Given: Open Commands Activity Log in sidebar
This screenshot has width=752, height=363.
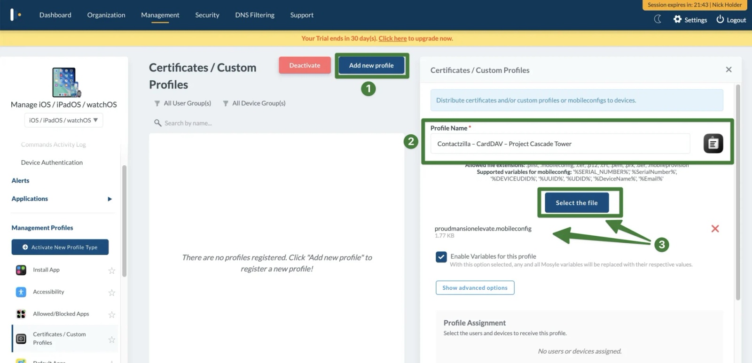Looking at the screenshot, I should 54,145.
